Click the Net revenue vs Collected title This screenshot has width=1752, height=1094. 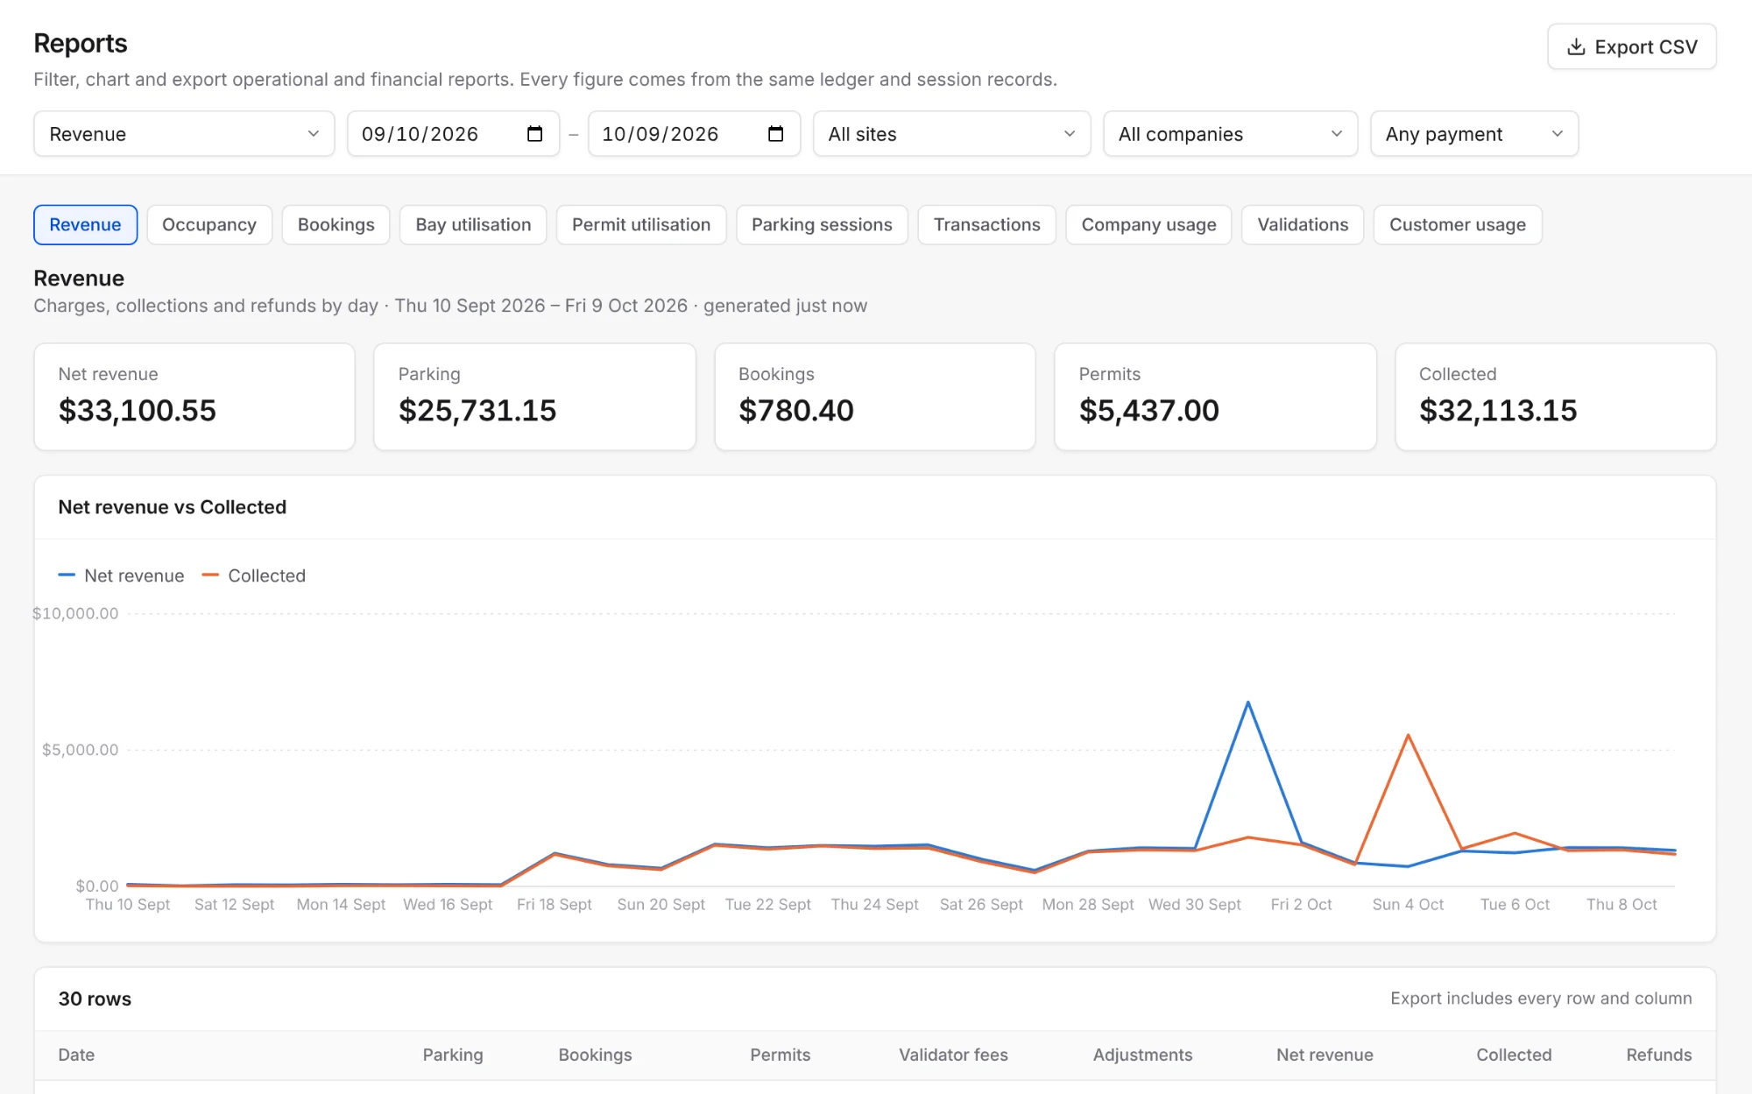(x=173, y=507)
